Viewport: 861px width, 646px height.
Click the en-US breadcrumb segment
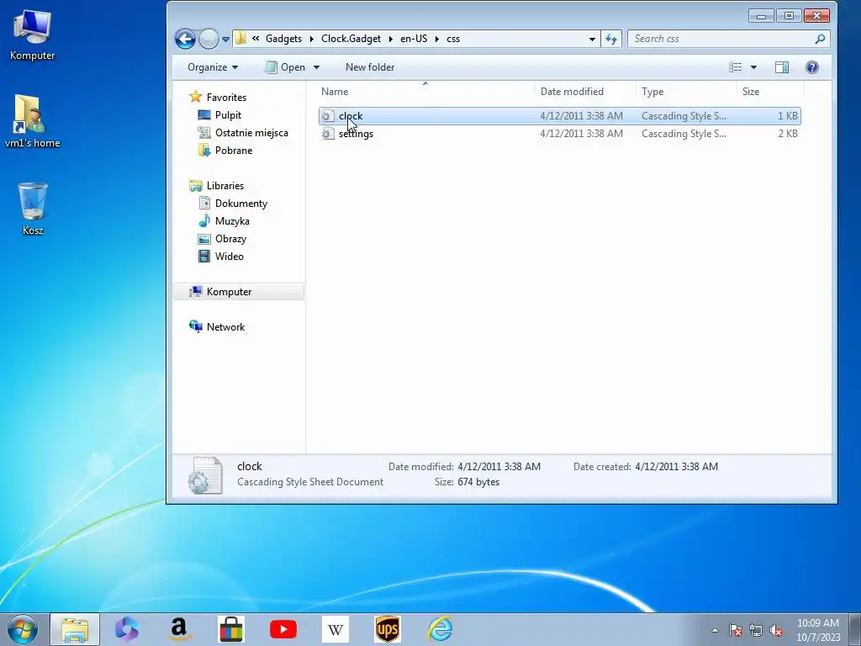click(x=414, y=39)
